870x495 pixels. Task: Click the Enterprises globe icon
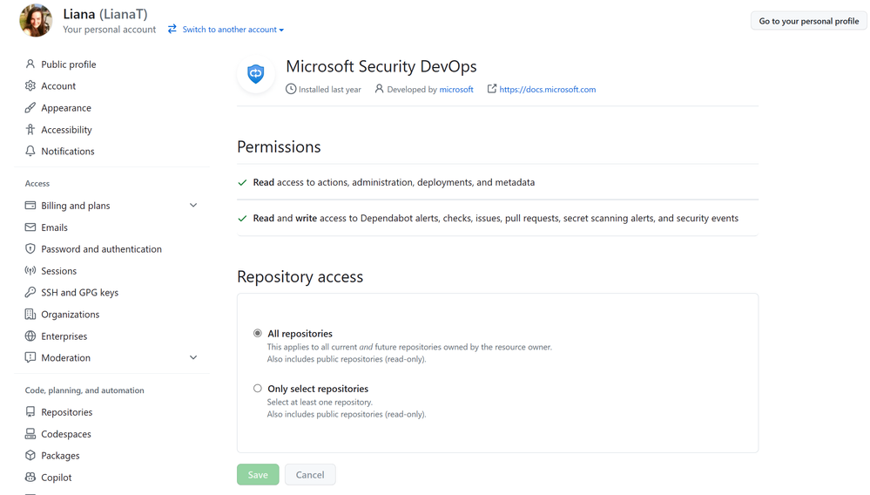click(x=30, y=336)
